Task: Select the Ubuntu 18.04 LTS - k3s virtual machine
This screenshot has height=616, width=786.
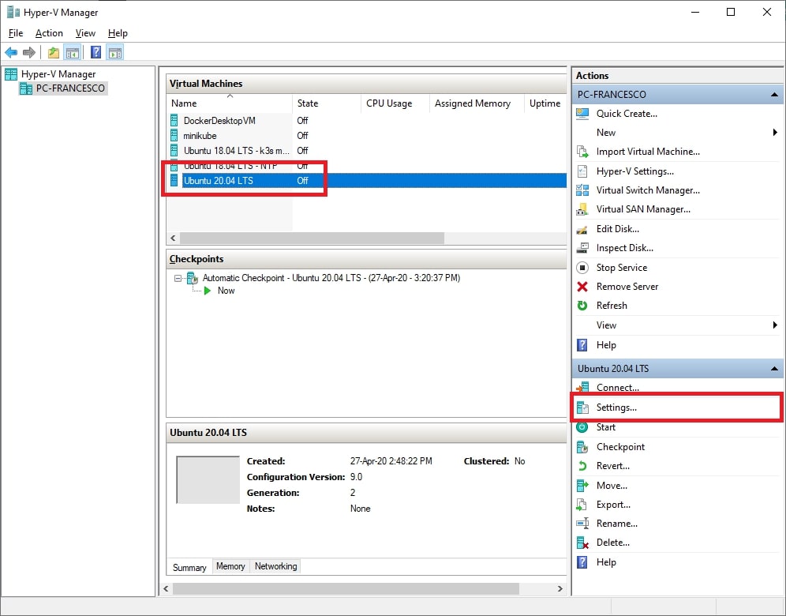Action: pyautogui.click(x=236, y=151)
